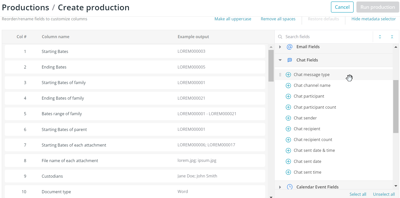The image size is (400, 198).
Task: Select File name of each attachment row
Action: click(x=135, y=160)
